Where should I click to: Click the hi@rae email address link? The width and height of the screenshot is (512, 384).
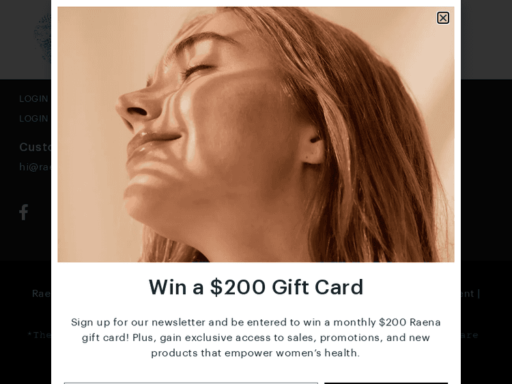click(x=35, y=167)
